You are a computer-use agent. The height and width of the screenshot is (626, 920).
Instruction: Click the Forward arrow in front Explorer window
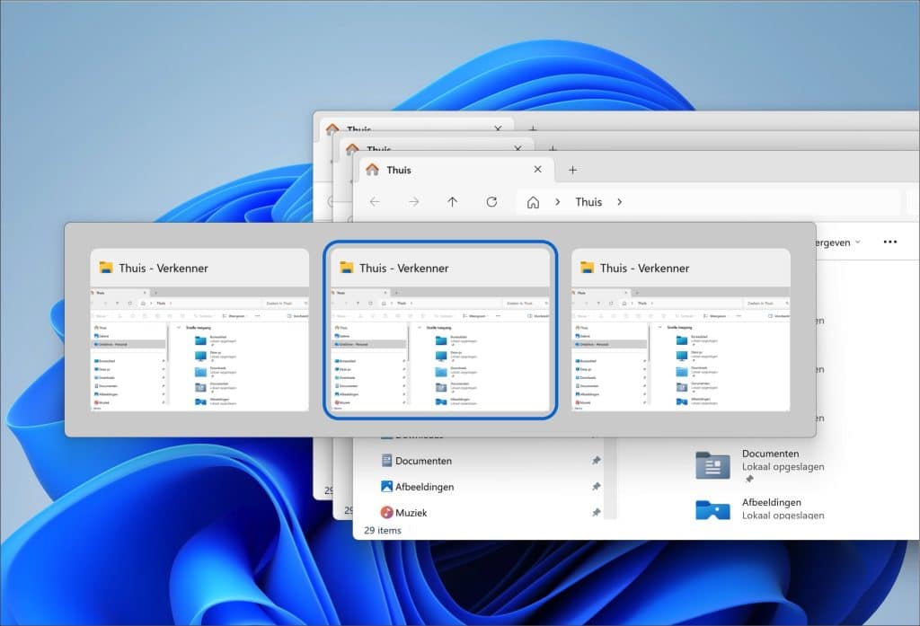pos(413,202)
